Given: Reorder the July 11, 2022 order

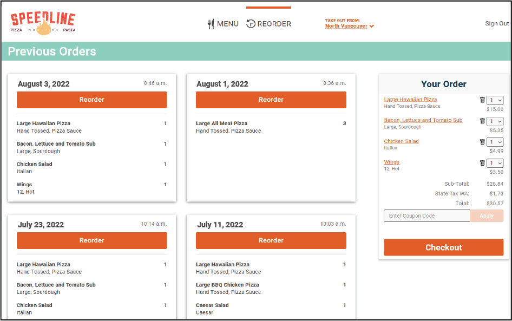Looking at the screenshot, I should click(271, 240).
